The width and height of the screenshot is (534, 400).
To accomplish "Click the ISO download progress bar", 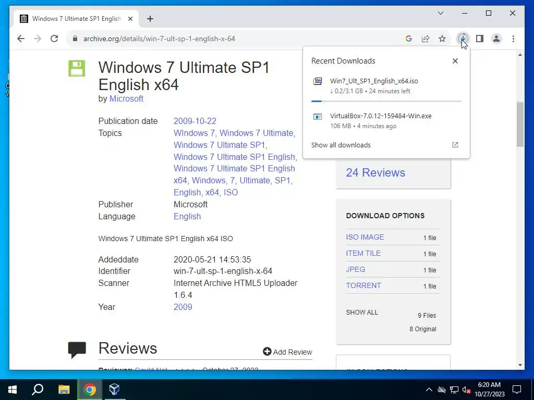I will (386, 101).
